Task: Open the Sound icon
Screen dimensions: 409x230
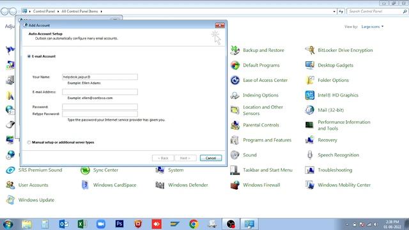Action: 235,155
